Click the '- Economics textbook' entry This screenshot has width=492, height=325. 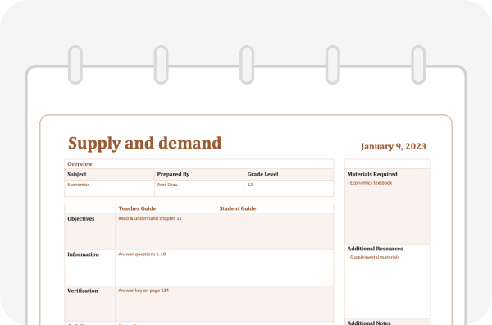pos(370,183)
